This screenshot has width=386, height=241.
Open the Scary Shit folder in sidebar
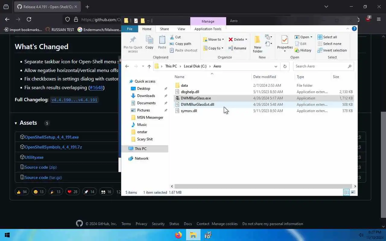(x=145, y=139)
